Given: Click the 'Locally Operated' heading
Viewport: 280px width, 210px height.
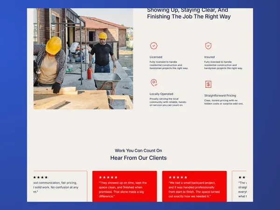Looking at the screenshot, I should tap(161, 94).
